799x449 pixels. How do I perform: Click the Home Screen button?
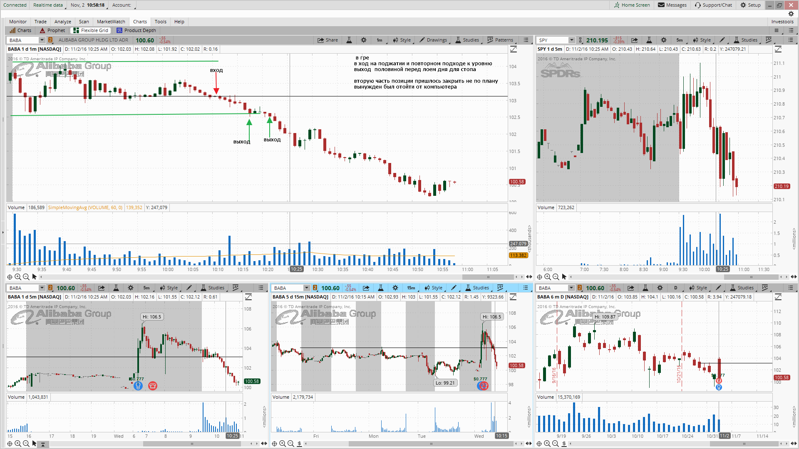[x=632, y=5]
